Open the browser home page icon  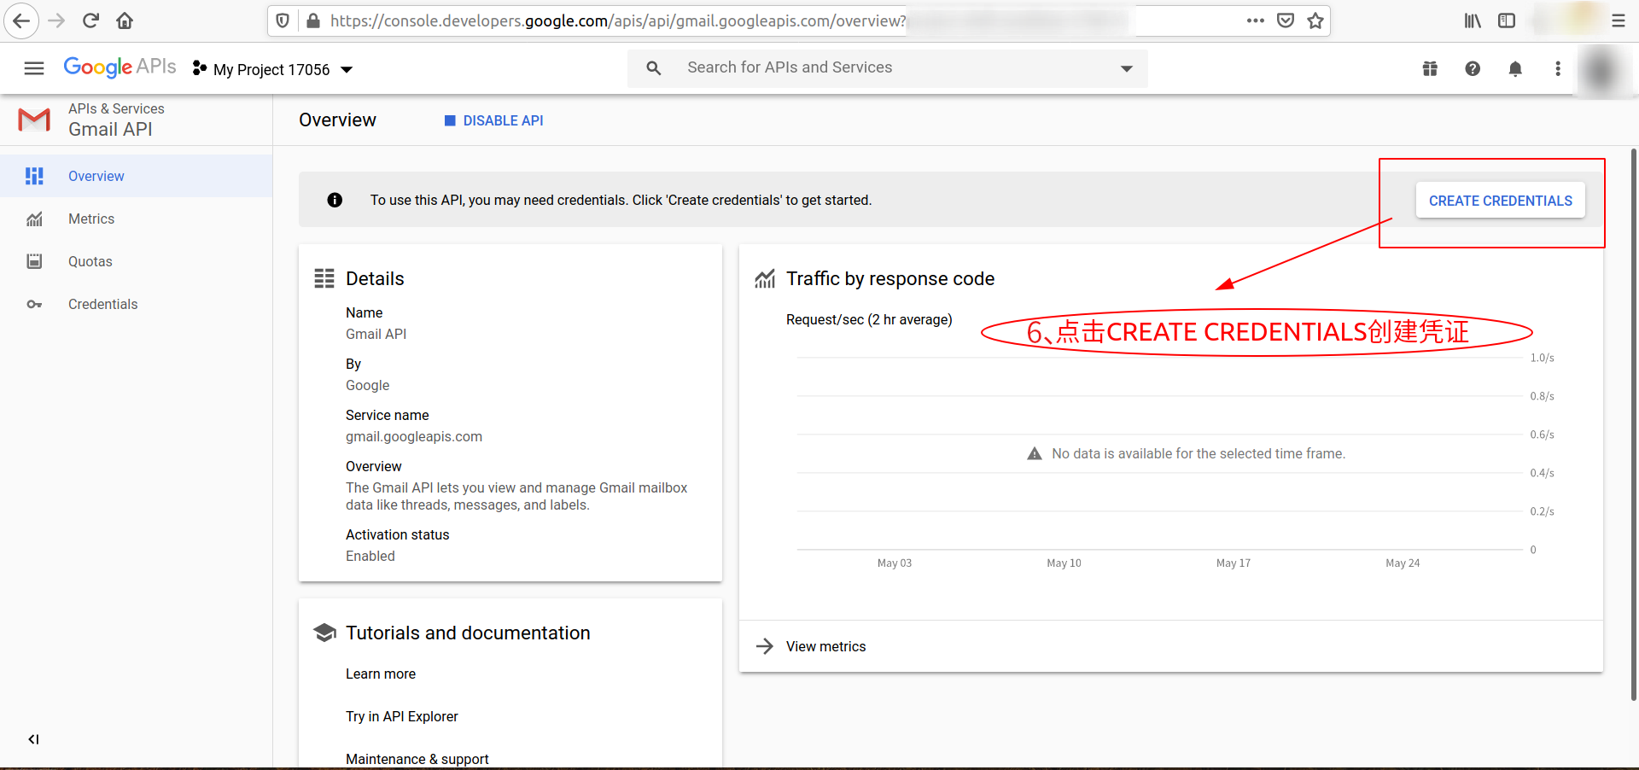pos(125,20)
